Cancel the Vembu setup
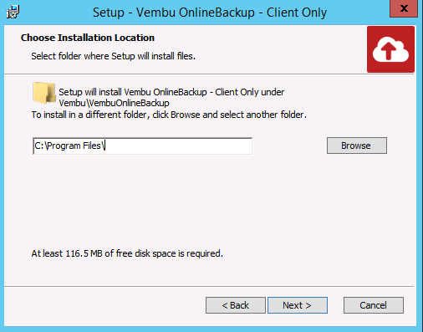Screen dimensions: 423x332 point(374,305)
